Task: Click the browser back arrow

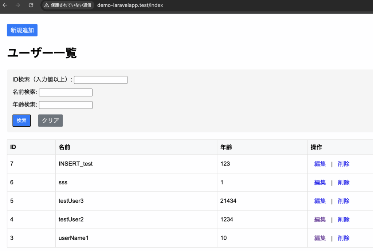Action: (x=5, y=5)
